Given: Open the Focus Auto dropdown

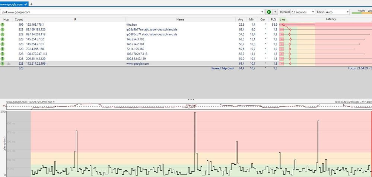Looking at the screenshot, I should click(x=337, y=12).
